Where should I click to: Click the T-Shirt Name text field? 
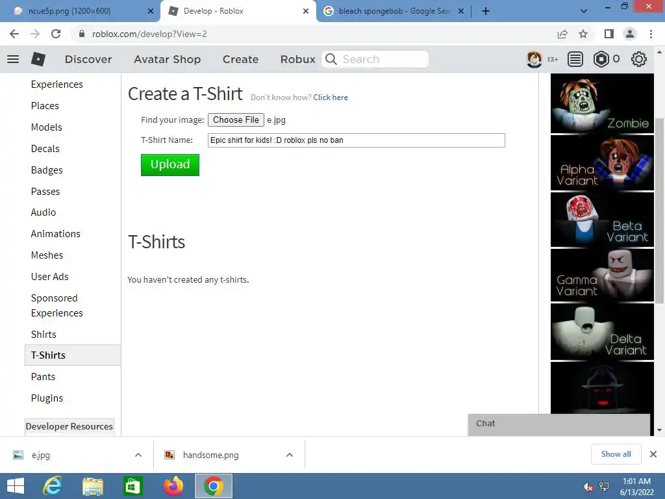357,140
